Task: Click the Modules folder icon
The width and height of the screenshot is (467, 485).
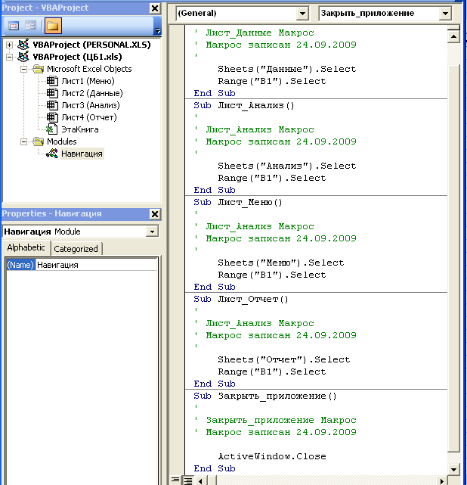Action: [38, 141]
